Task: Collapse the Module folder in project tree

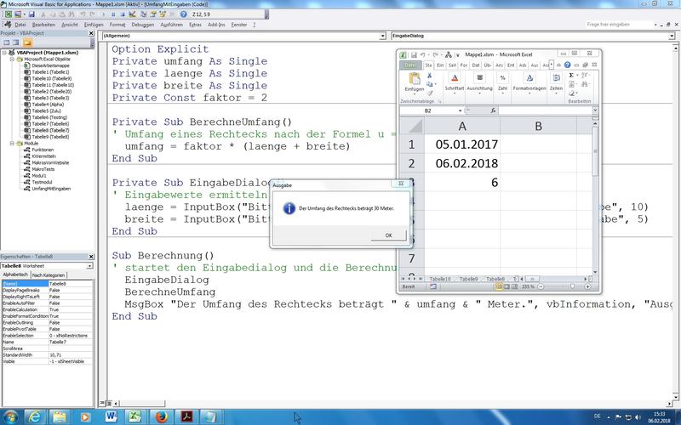Action: pyautogui.click(x=11, y=144)
